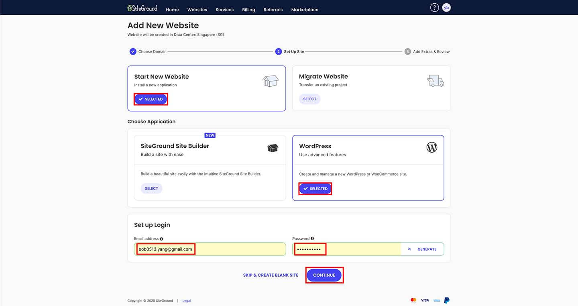Click the Password info icon
The height and width of the screenshot is (306, 578).
tap(312, 239)
